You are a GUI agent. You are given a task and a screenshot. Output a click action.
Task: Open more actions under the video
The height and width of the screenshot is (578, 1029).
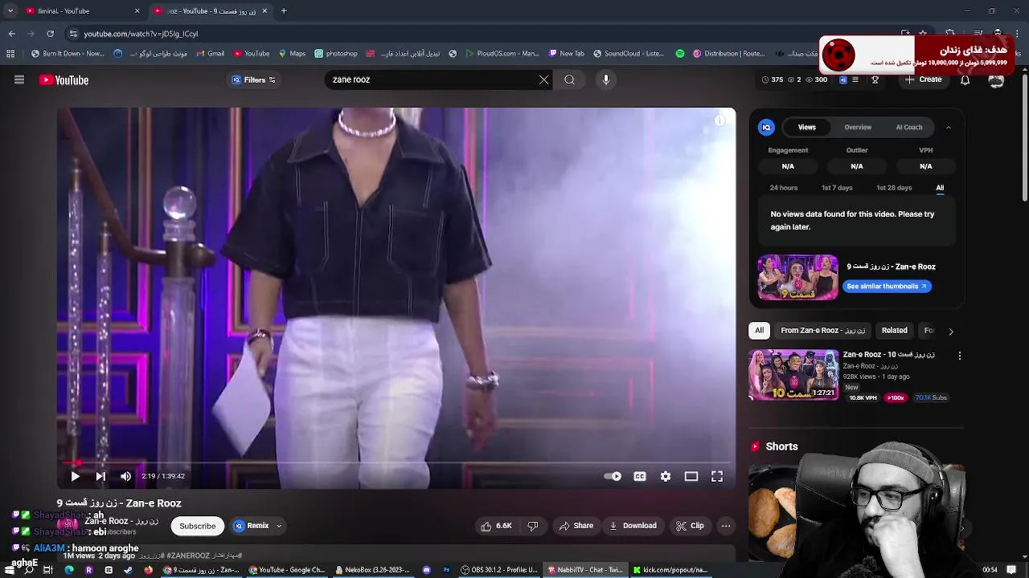pos(726,526)
